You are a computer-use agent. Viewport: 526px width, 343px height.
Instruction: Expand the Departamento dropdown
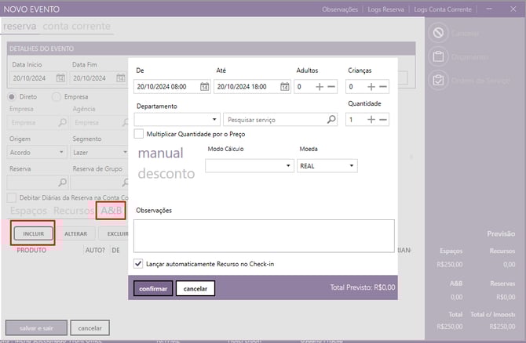[x=215, y=120]
